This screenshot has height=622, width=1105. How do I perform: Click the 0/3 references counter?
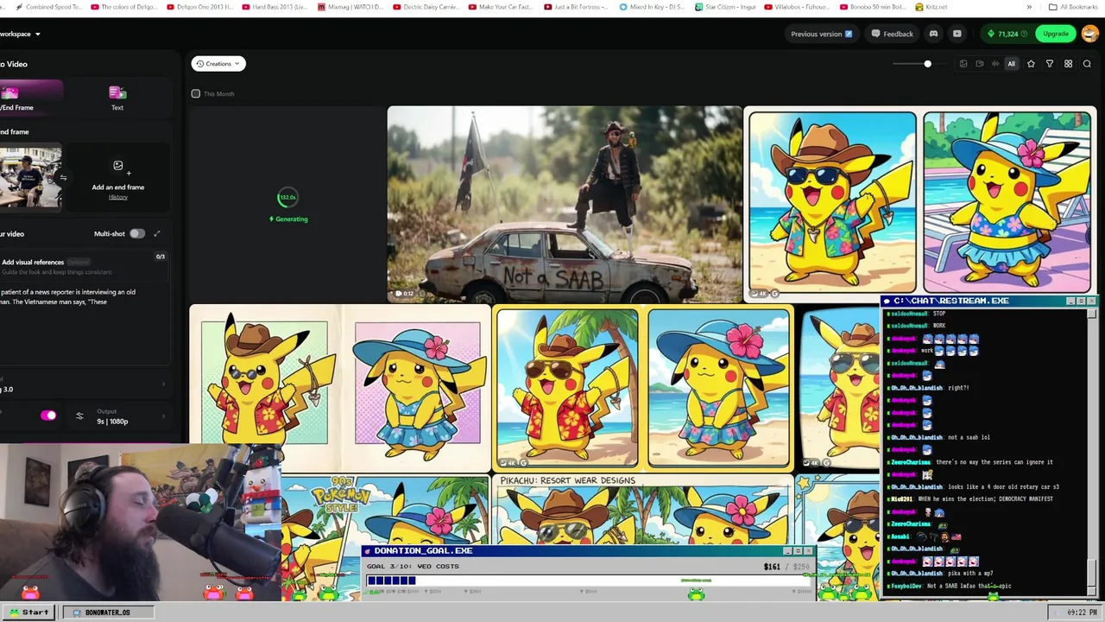tap(160, 257)
